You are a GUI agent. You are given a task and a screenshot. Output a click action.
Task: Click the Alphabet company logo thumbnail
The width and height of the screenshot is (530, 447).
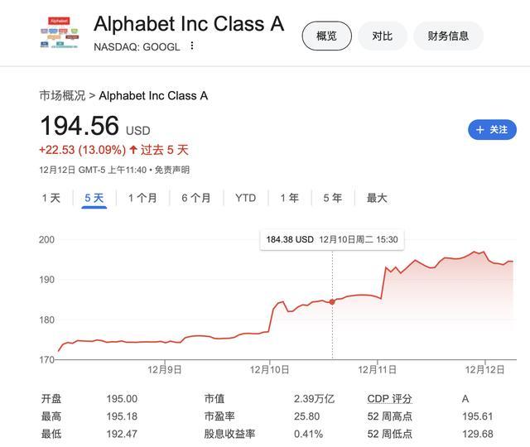point(60,33)
